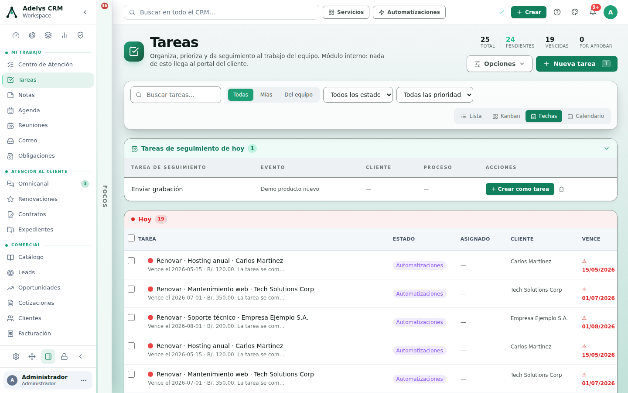This screenshot has width=628, height=393.
Task: Open Oportunidades in sidebar
Action: pyautogui.click(x=48, y=288)
